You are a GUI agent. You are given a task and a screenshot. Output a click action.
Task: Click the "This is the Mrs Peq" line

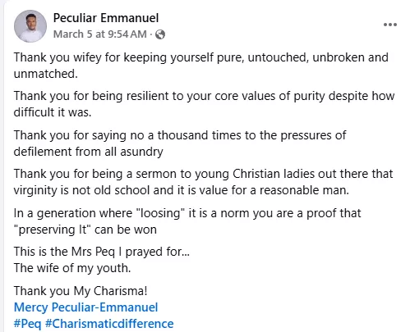tap(102, 252)
